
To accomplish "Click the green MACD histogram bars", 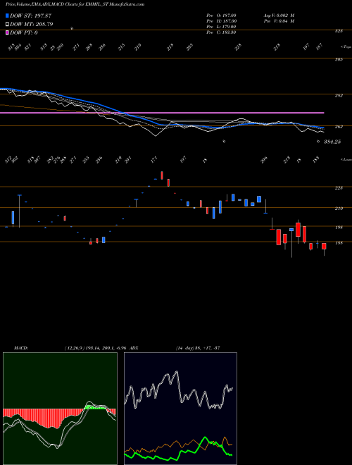I will [96, 408].
